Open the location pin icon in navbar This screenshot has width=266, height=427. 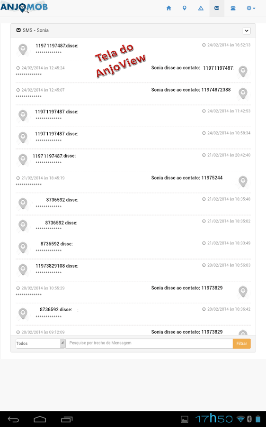point(185,8)
